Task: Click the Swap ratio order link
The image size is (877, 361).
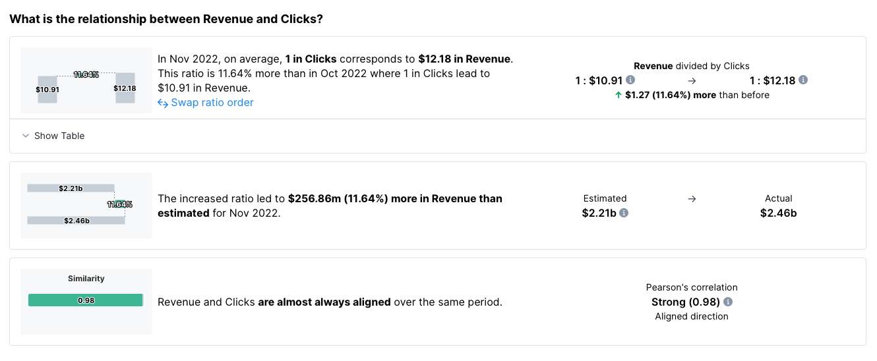Action: [x=206, y=103]
